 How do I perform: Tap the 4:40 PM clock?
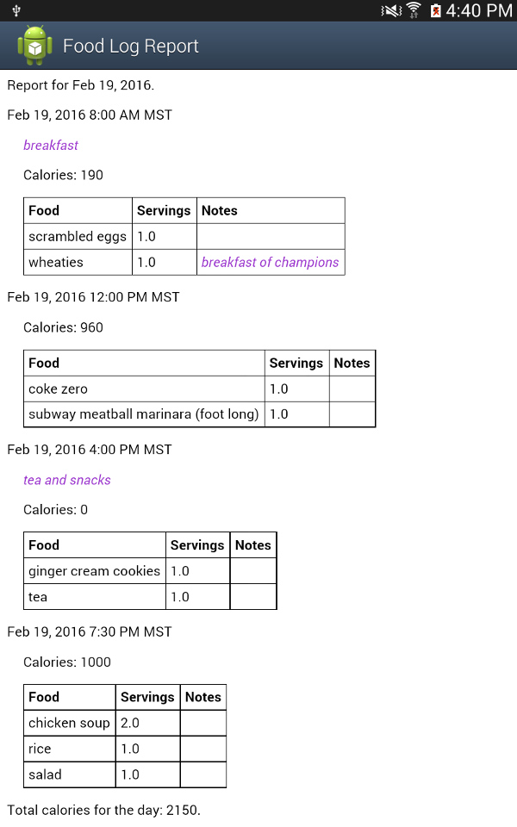[x=479, y=10]
